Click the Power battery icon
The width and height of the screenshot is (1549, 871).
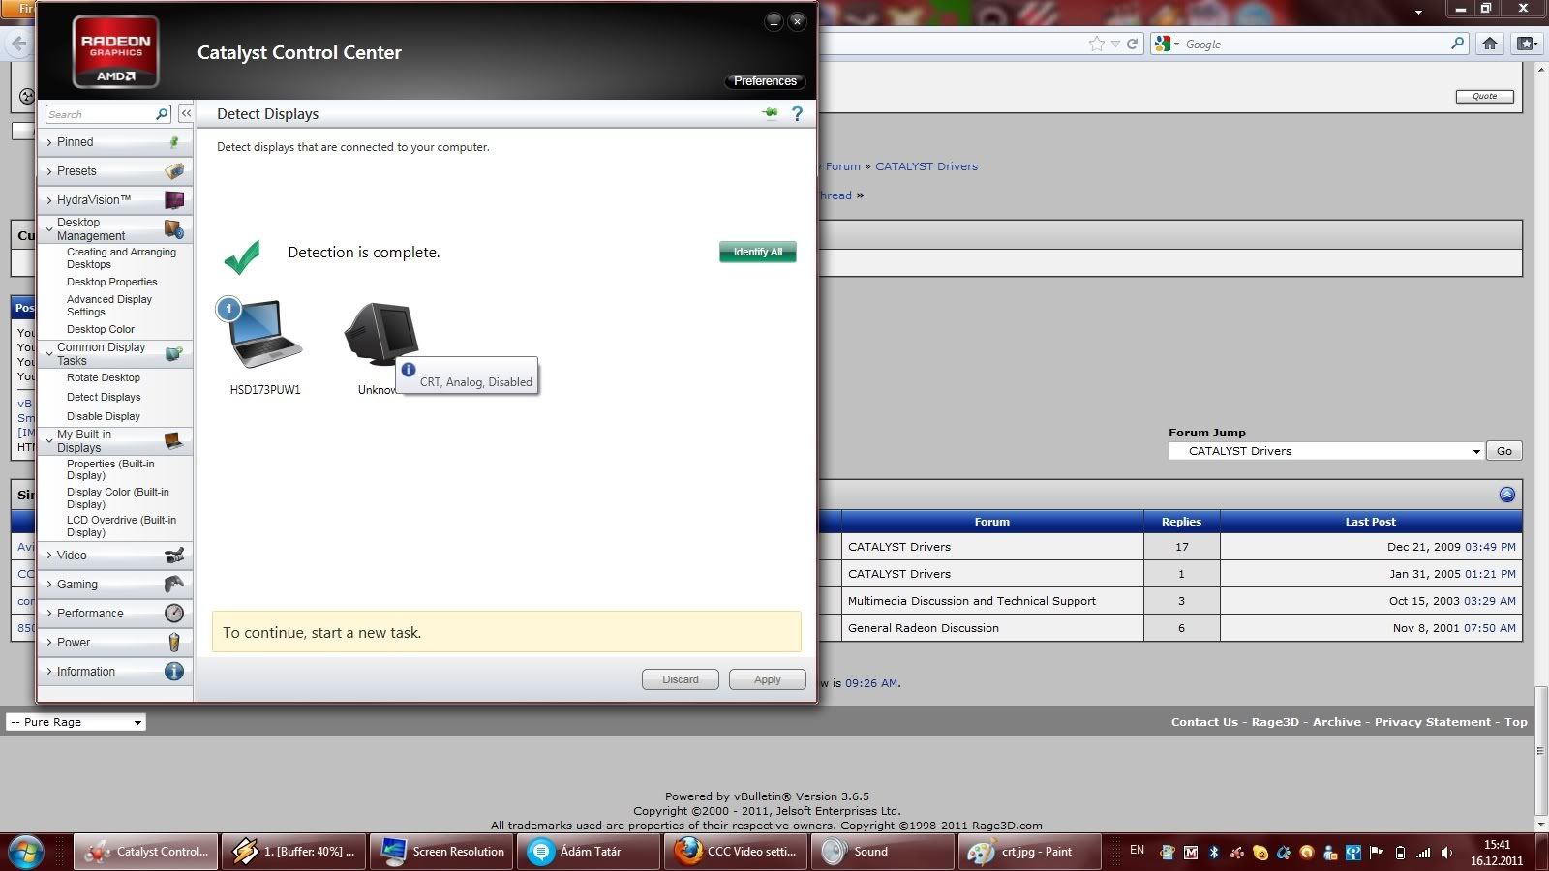point(174,643)
